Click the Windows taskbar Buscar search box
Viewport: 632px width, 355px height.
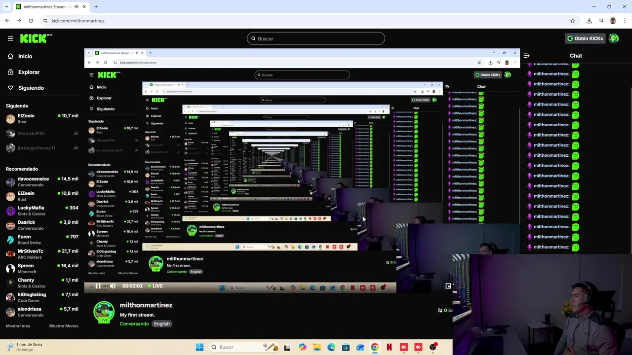(x=244, y=347)
